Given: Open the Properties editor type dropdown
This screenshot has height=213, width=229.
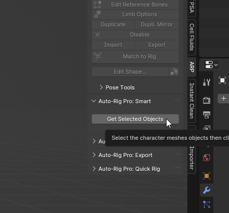Looking at the screenshot, I should pos(211,65).
